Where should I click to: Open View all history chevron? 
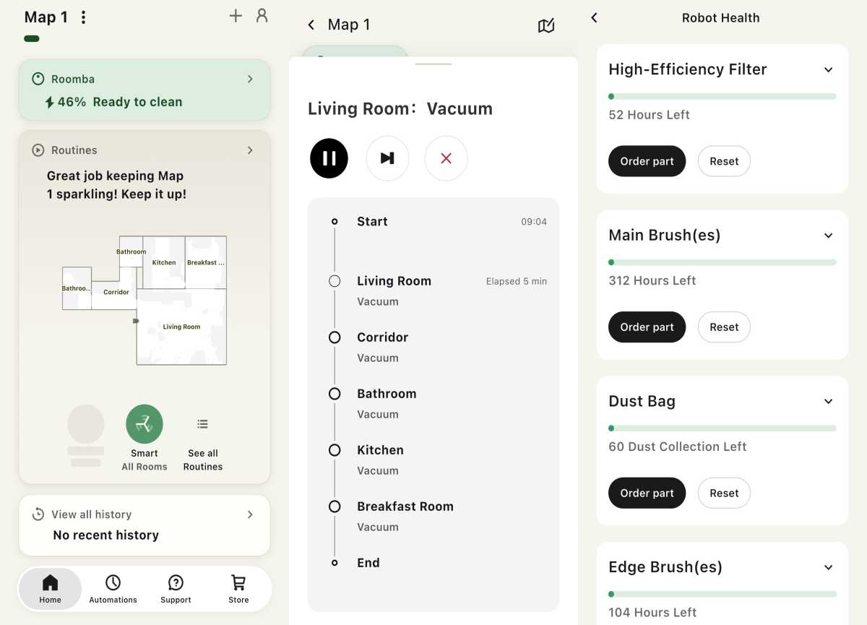250,514
